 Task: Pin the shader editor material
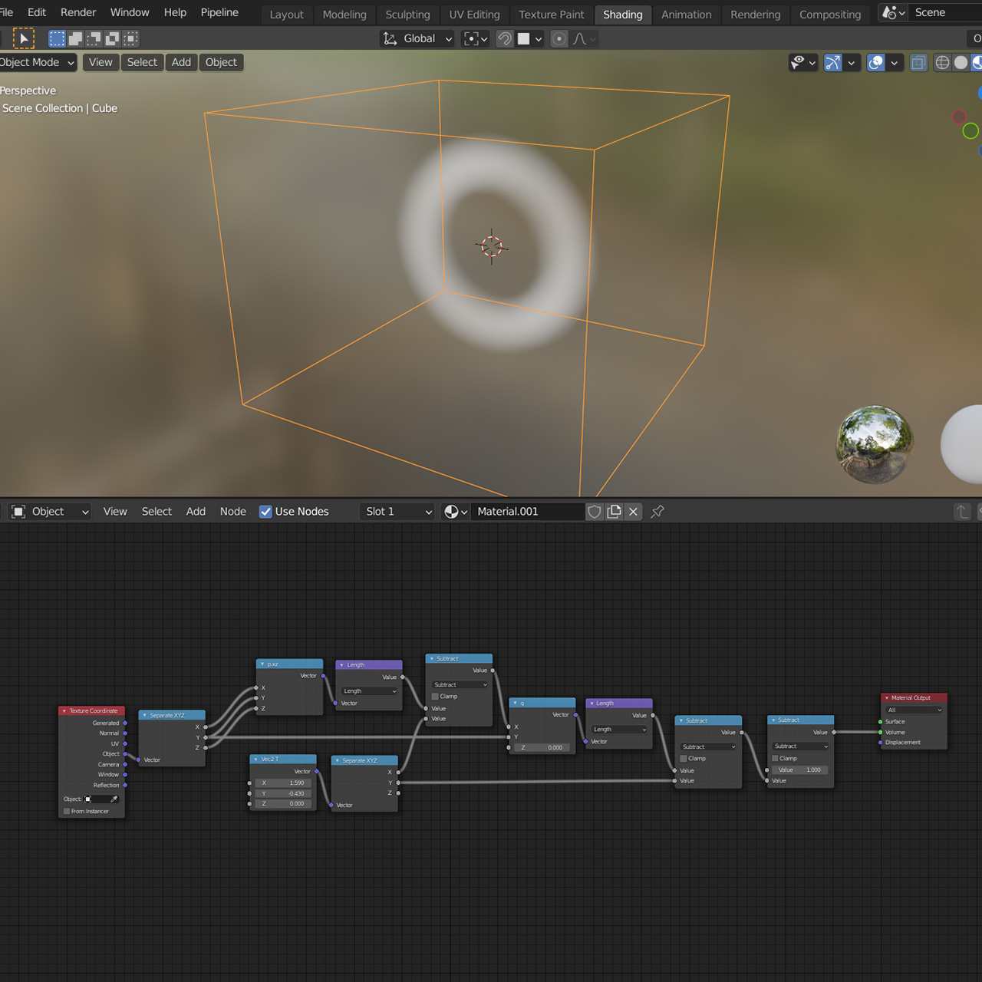pos(657,511)
